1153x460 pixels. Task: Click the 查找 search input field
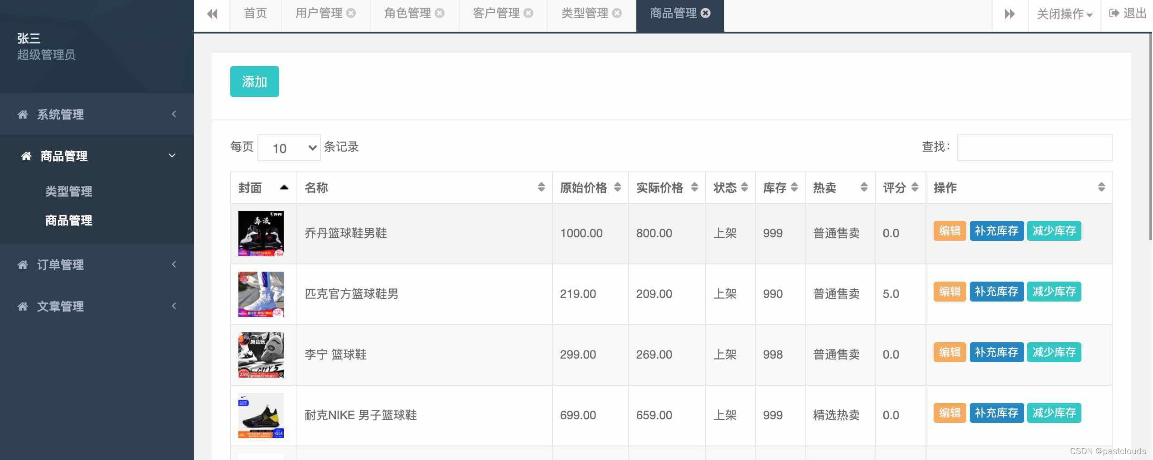1035,148
